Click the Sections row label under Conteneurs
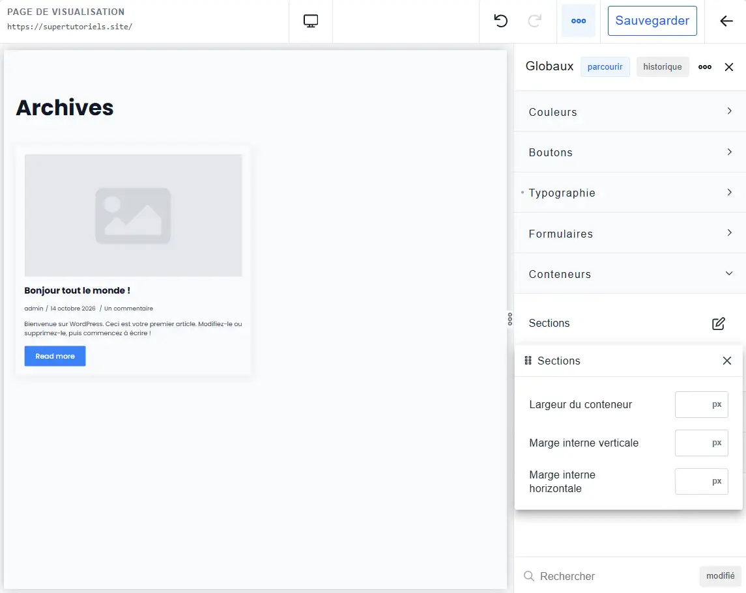 tap(549, 323)
